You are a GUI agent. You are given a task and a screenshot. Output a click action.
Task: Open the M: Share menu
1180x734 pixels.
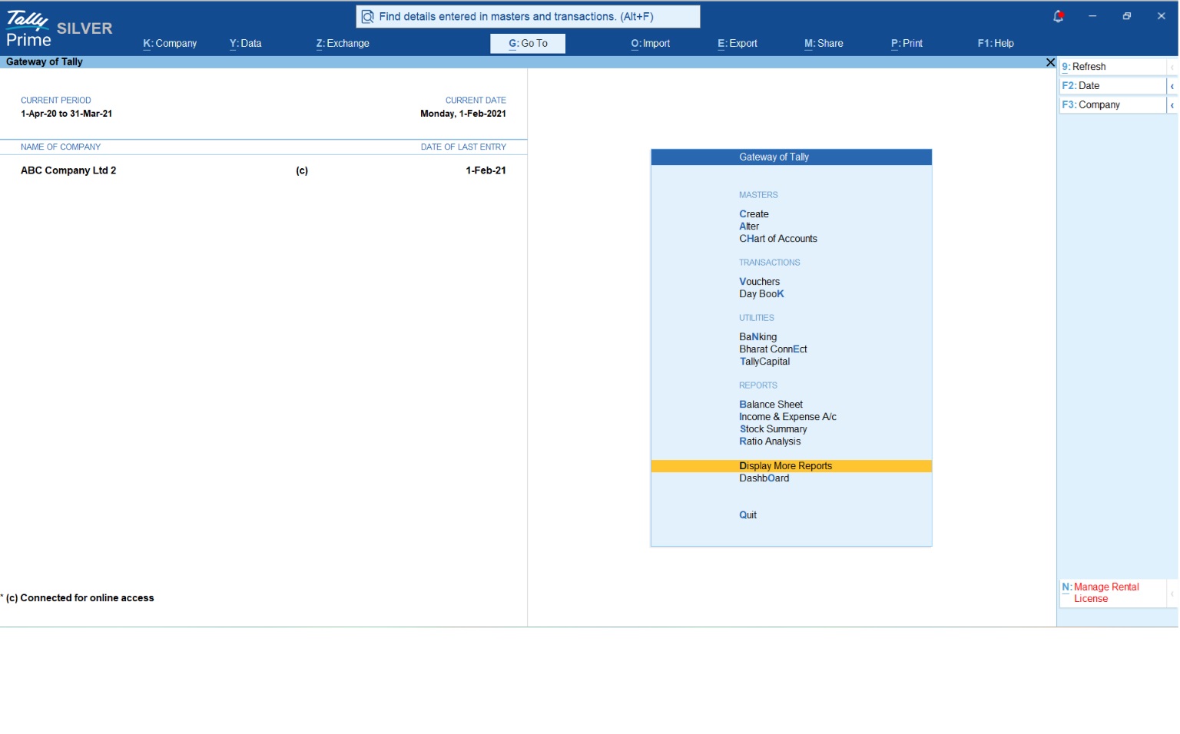tap(824, 44)
